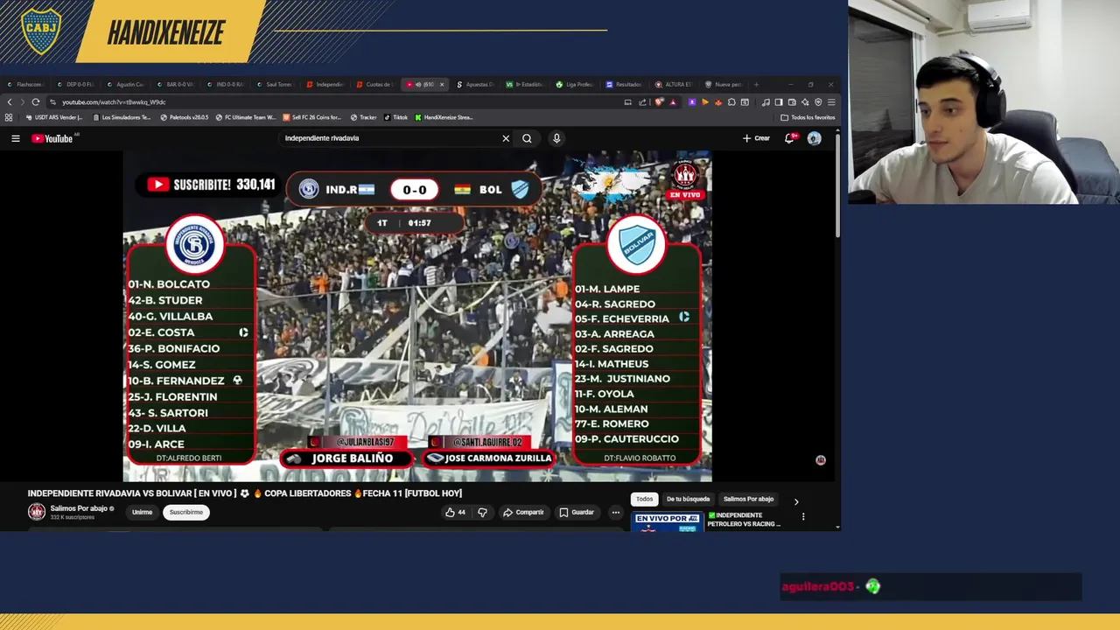The height and width of the screenshot is (630, 1120).
Task: Close the active YouTube tab
Action: (x=442, y=85)
